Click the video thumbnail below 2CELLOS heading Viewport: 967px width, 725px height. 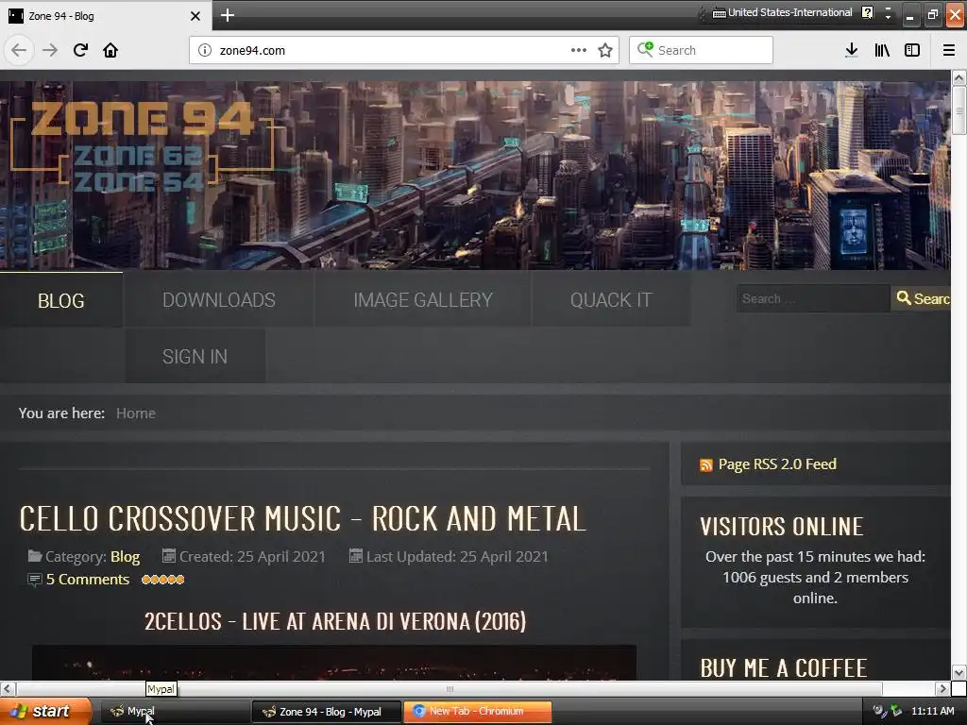(x=333, y=663)
